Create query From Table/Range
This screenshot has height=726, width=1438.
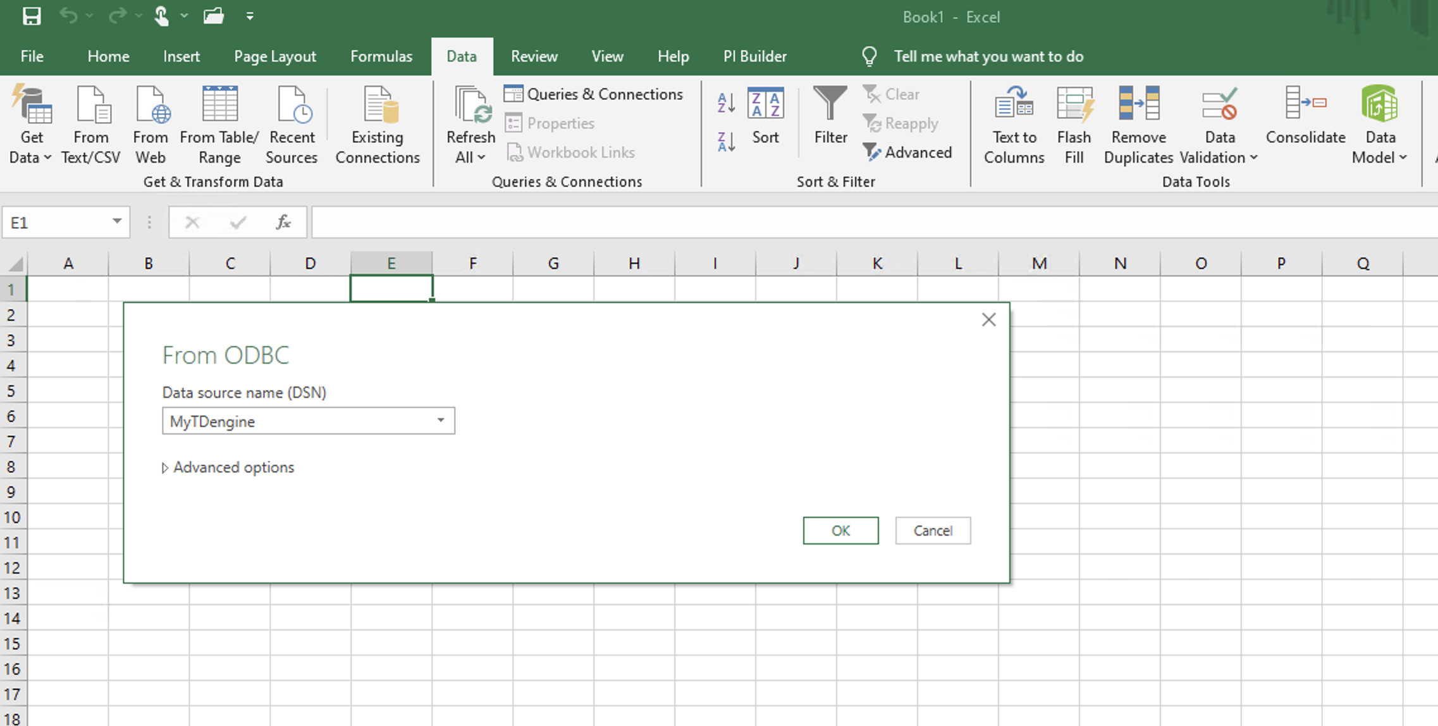point(219,125)
